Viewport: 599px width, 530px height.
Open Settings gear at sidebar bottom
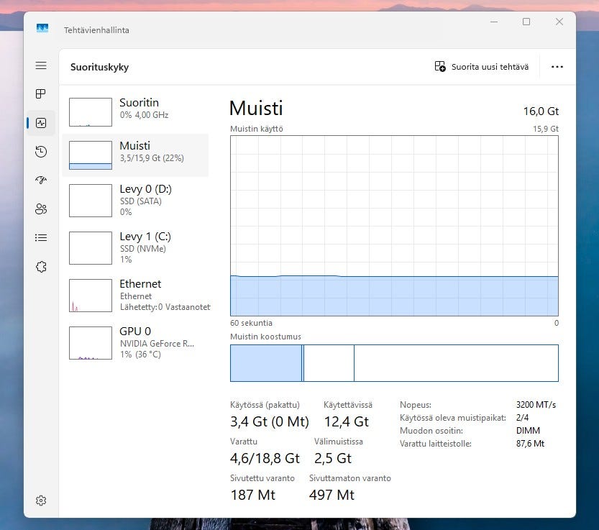pyautogui.click(x=41, y=501)
